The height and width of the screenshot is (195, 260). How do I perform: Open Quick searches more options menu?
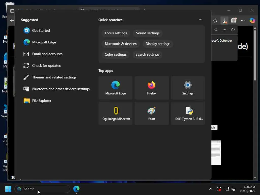201,20
